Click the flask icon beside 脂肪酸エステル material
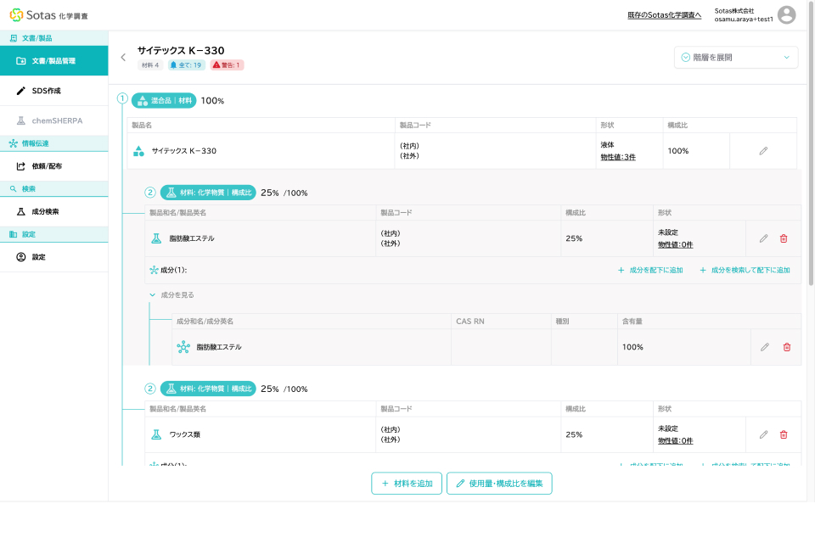This screenshot has width=815, height=543. [x=156, y=238]
